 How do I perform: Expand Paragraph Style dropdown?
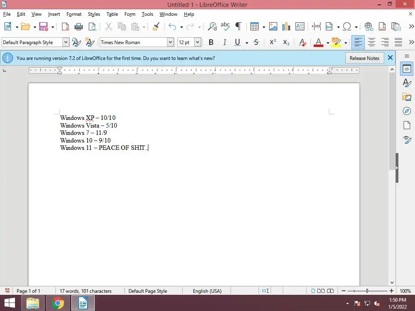pyautogui.click(x=66, y=42)
